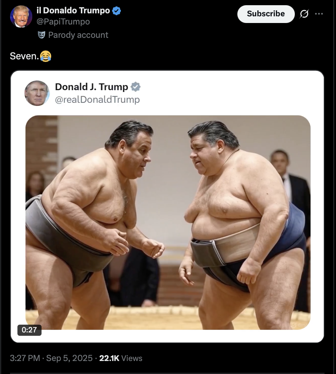Click the quoted Donald J. Trump avatar
The width and height of the screenshot is (336, 374).
[37, 93]
